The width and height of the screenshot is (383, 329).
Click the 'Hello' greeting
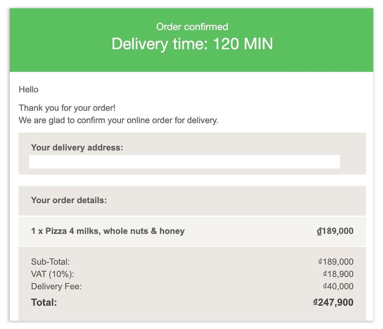click(28, 89)
